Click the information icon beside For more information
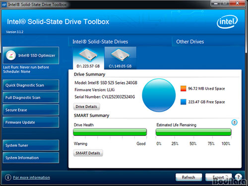Screen dimensions: 248x186 (8, 178)
